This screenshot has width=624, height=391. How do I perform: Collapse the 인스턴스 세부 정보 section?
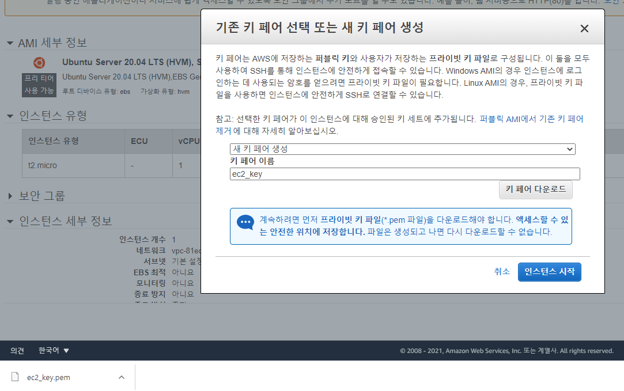point(10,221)
